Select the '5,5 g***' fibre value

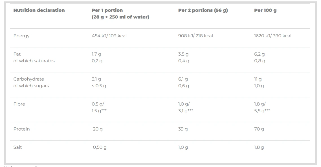[262, 111]
